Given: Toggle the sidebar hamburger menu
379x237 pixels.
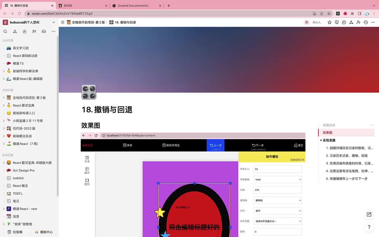Looking at the screenshot, I should 63,22.
